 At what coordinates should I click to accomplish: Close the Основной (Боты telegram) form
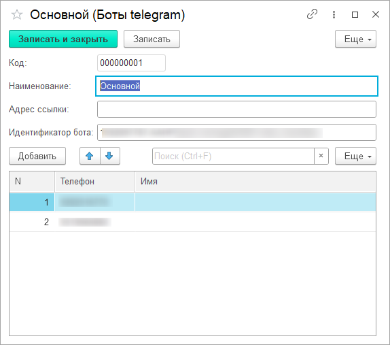376,14
